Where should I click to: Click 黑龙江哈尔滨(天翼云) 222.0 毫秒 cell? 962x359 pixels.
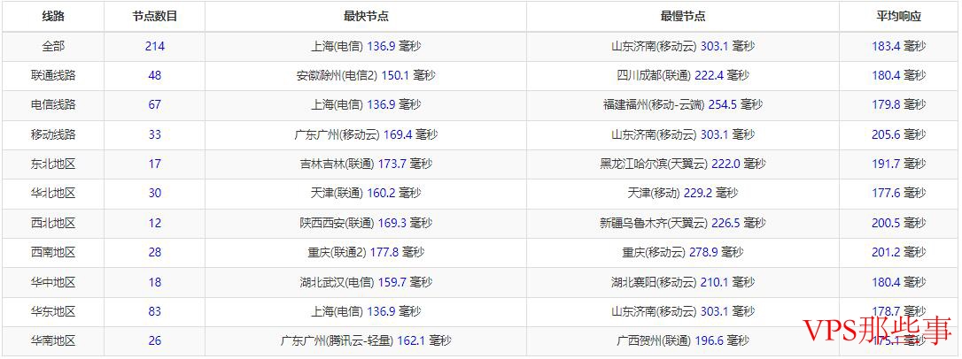coord(683,164)
